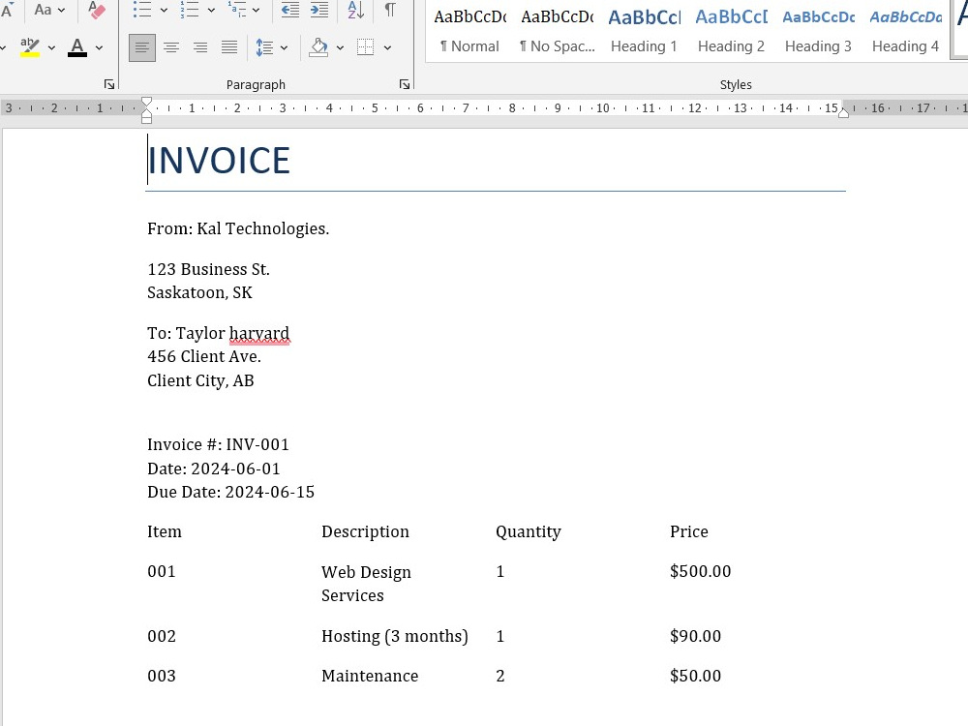Click the 'Item' column header
968x726 pixels.
coord(165,532)
